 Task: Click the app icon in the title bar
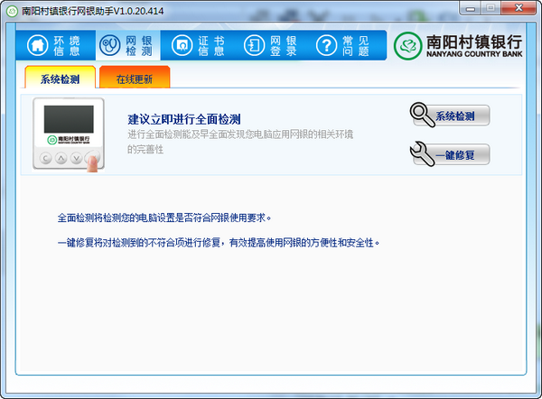(x=12, y=10)
